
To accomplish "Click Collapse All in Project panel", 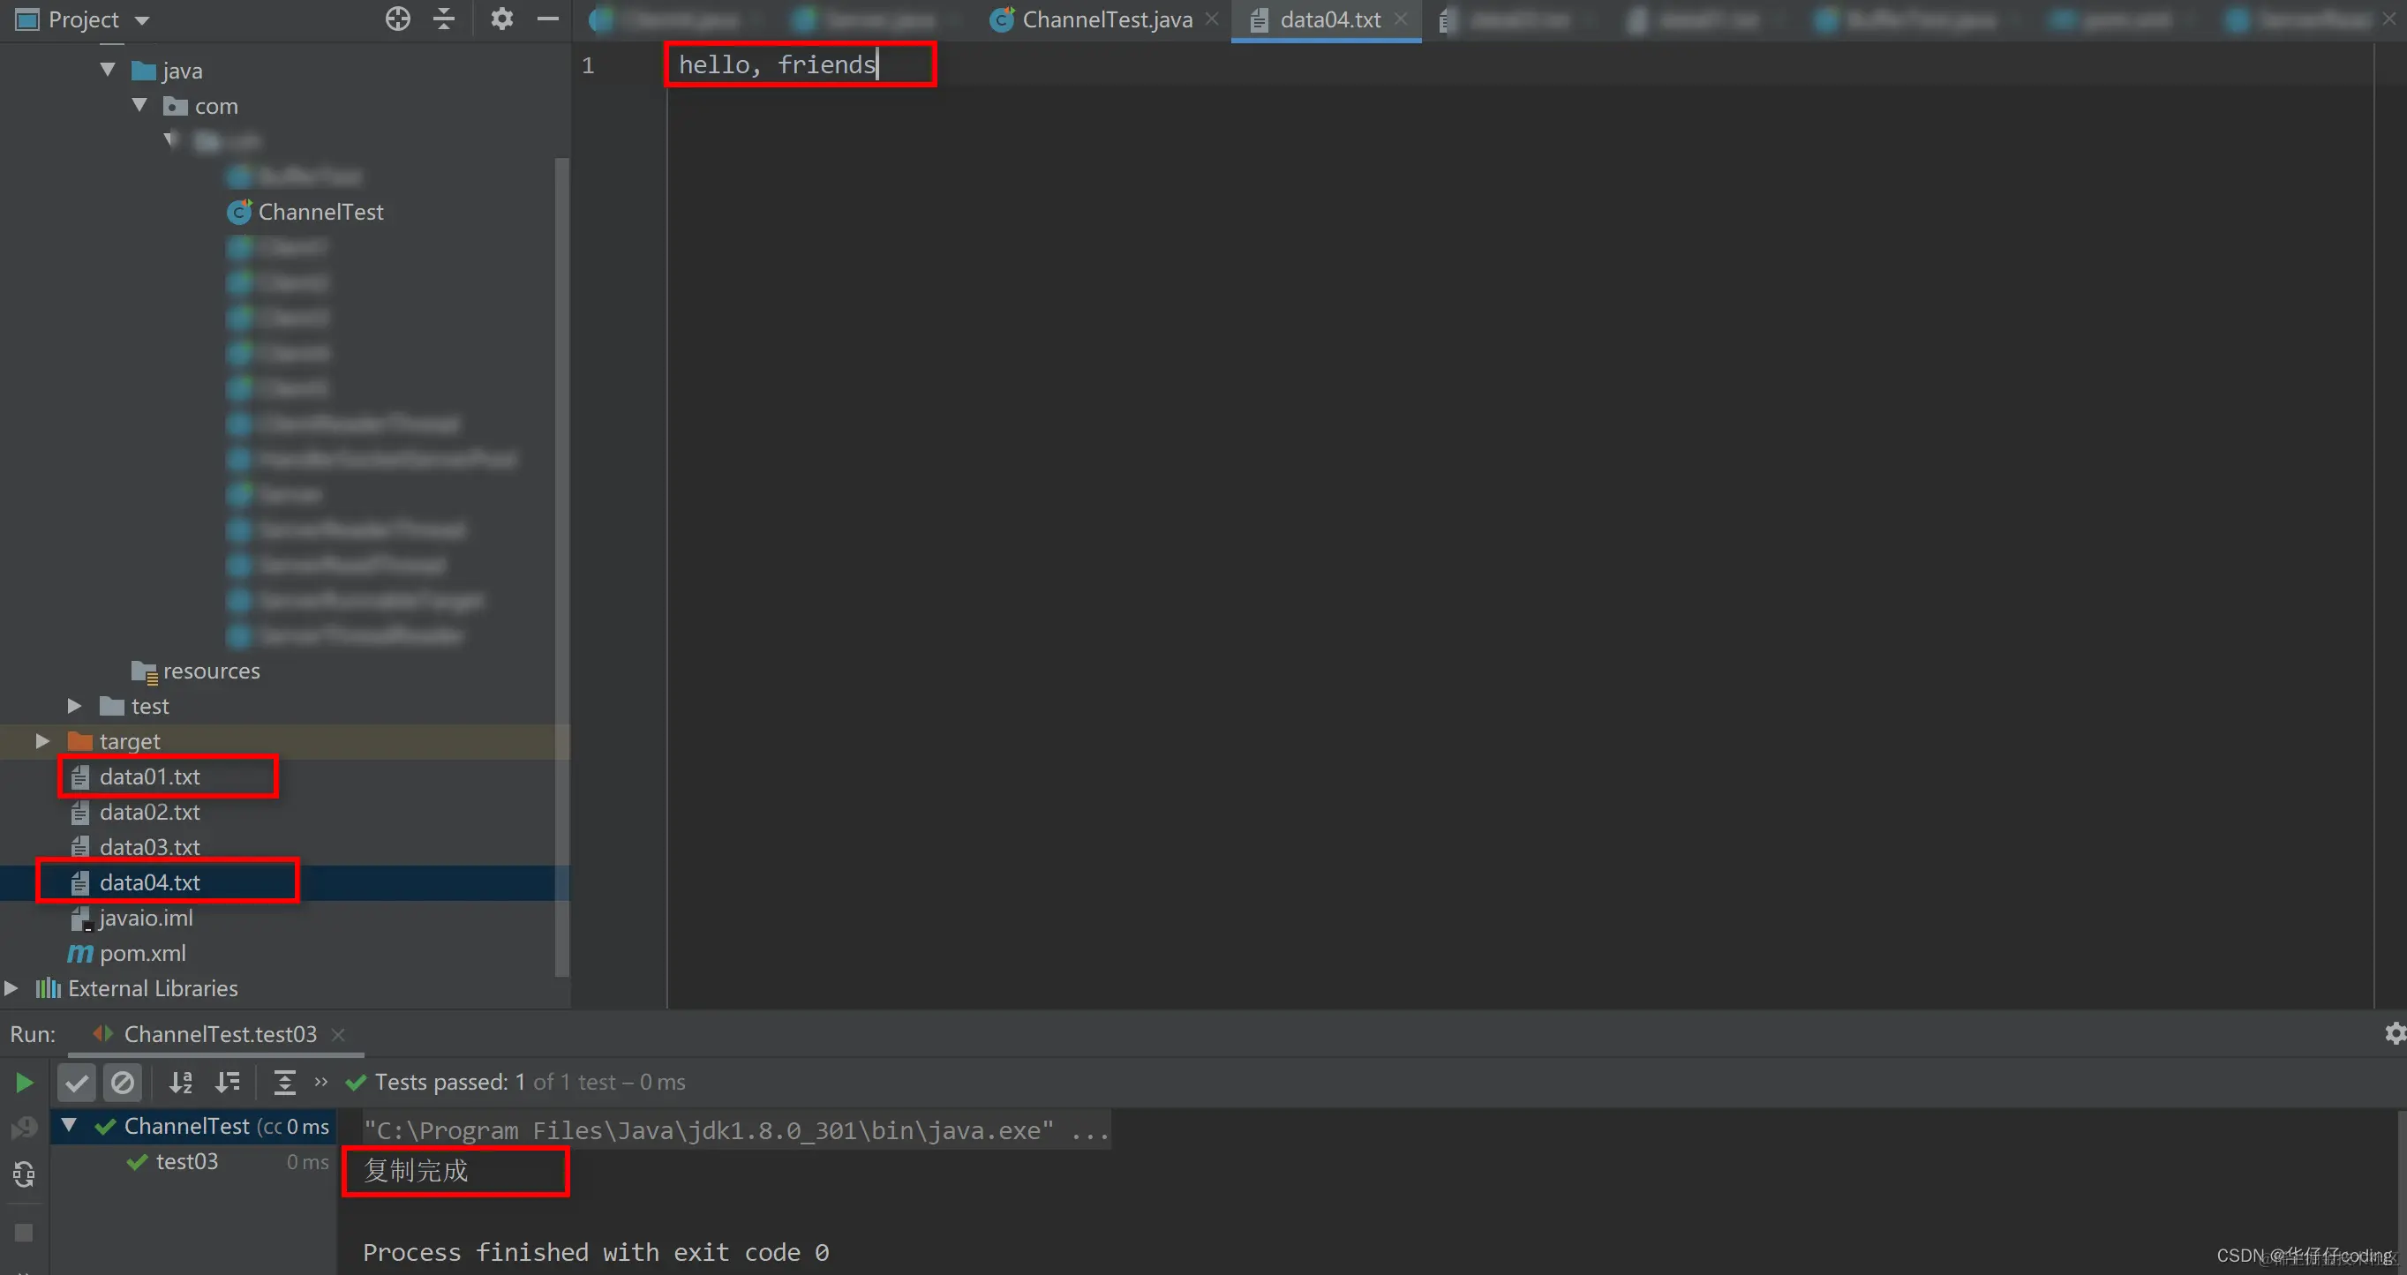I will tap(444, 19).
